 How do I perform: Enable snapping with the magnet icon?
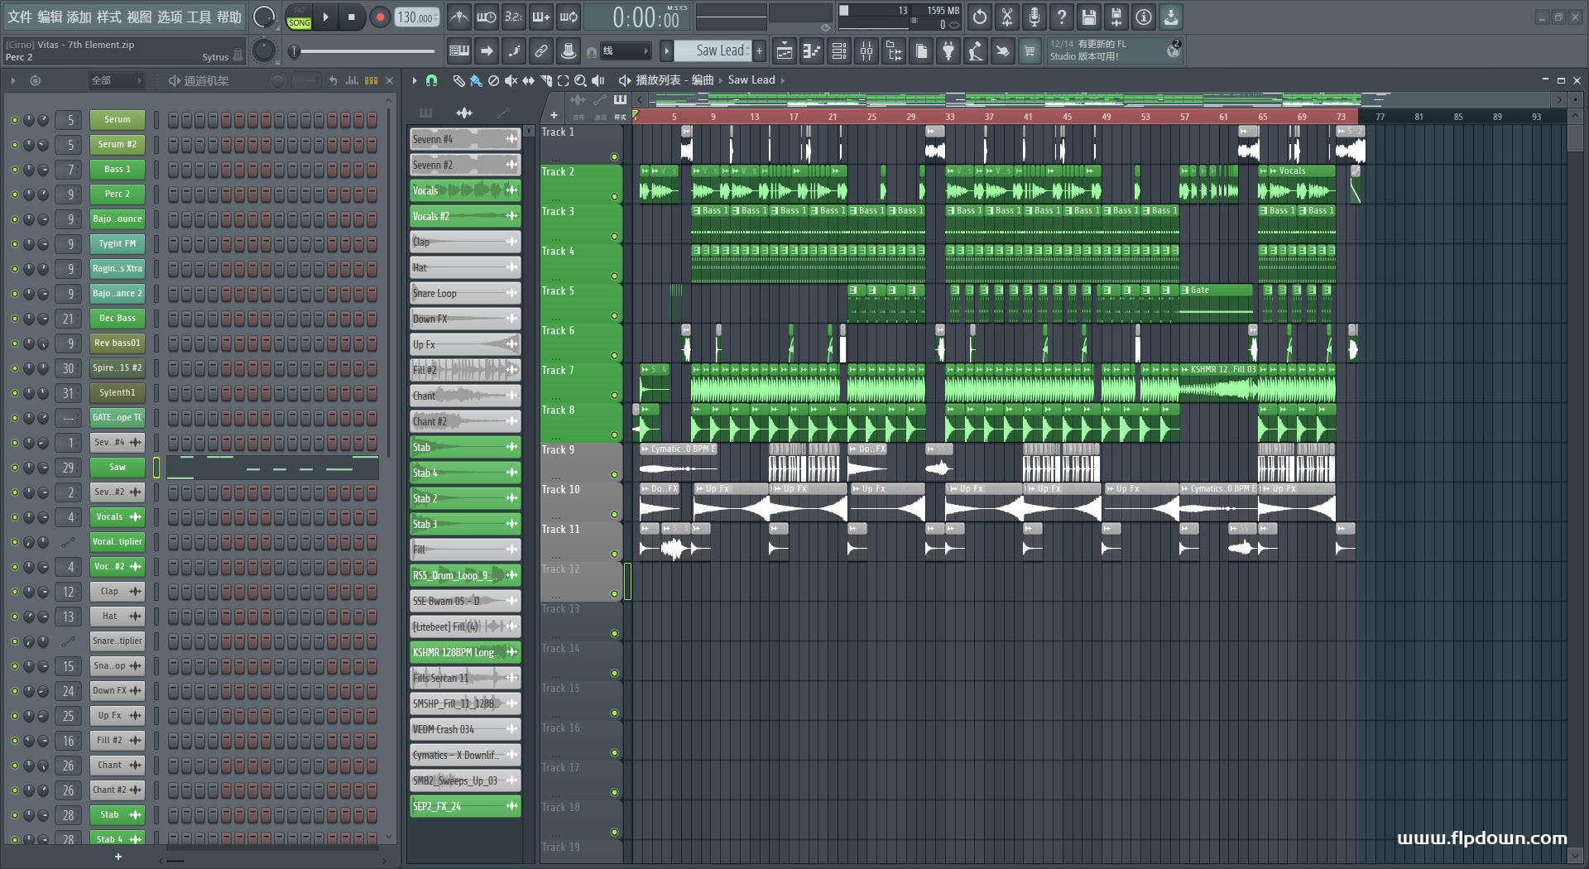tap(431, 80)
